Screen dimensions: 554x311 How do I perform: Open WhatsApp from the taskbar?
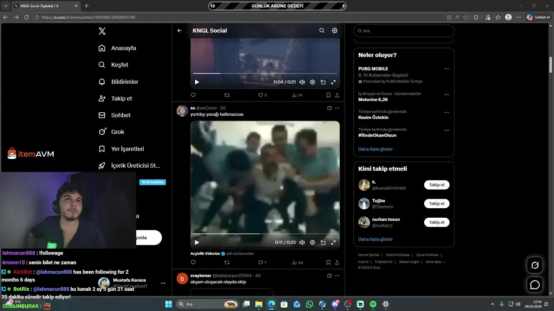tap(309, 304)
